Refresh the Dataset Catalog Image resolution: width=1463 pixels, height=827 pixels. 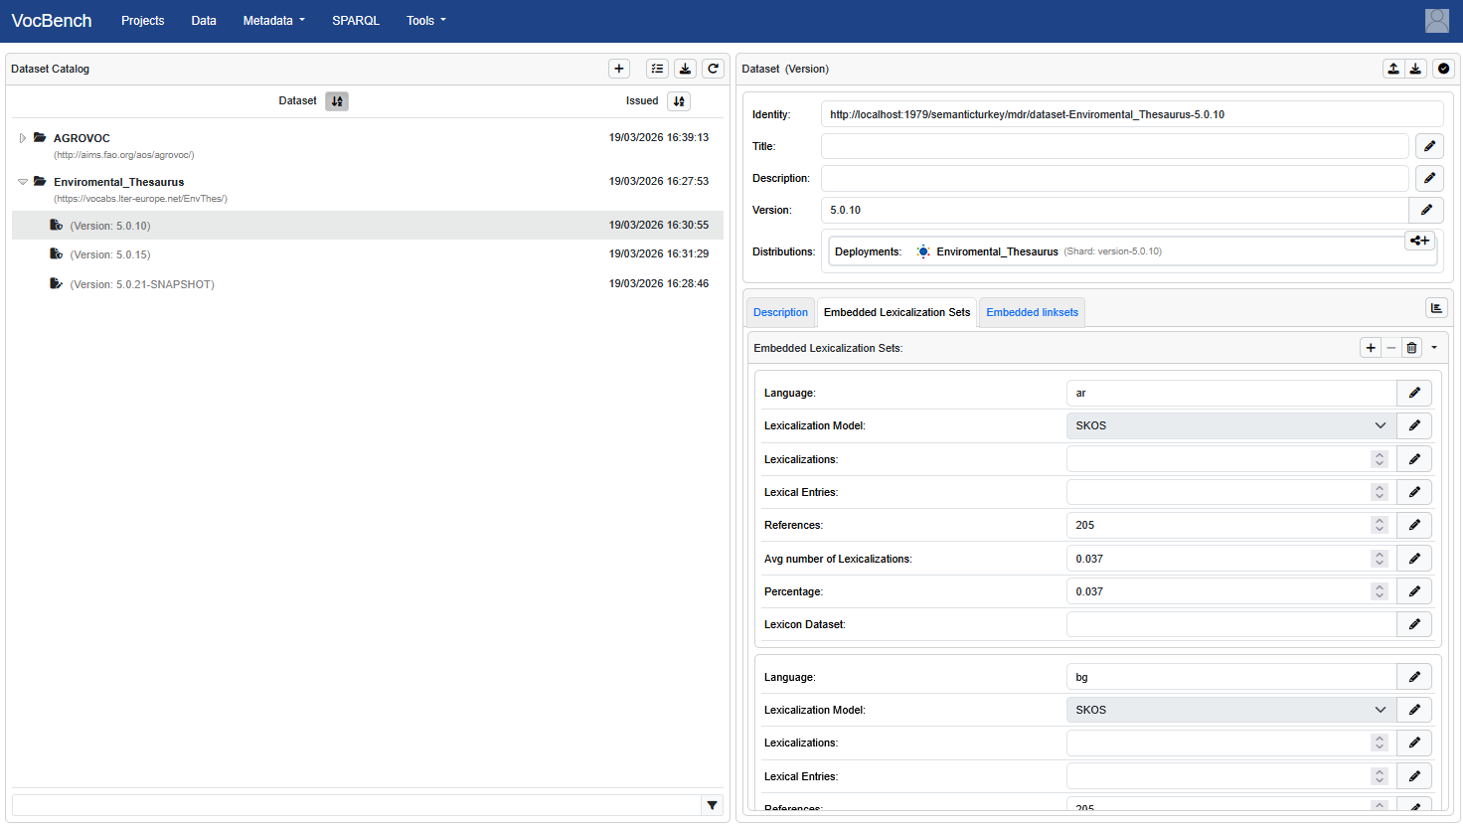tap(713, 69)
